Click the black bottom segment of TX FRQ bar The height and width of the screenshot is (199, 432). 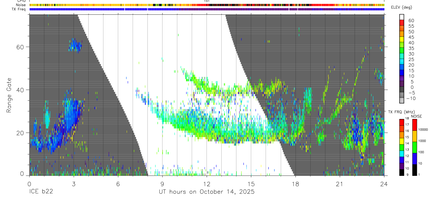[x=401, y=172]
